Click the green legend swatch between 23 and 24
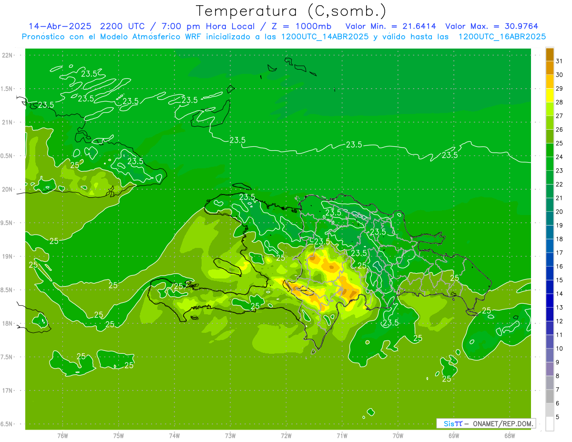Viewport: 572px width, 442px height. point(550,164)
